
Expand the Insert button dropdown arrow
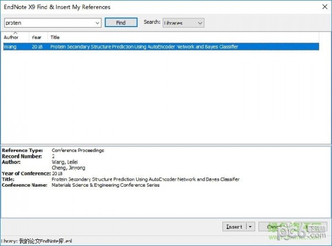[x=251, y=227]
